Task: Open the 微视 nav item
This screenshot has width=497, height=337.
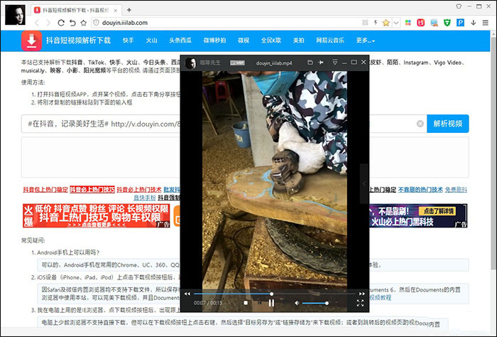Action: pyautogui.click(x=244, y=41)
